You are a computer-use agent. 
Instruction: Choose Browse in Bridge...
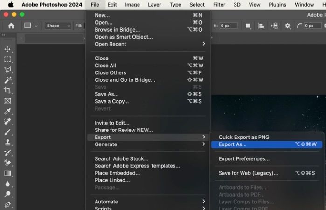(148, 30)
